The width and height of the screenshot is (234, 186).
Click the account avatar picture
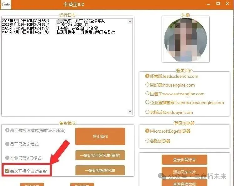pos(185,39)
